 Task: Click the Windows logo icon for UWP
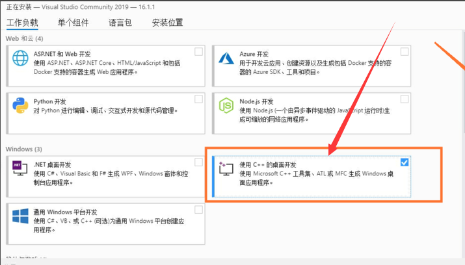tap(20, 216)
